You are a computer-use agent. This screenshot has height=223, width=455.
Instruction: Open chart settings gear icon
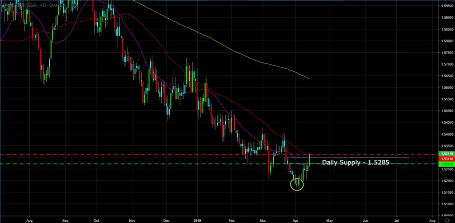coord(447,221)
